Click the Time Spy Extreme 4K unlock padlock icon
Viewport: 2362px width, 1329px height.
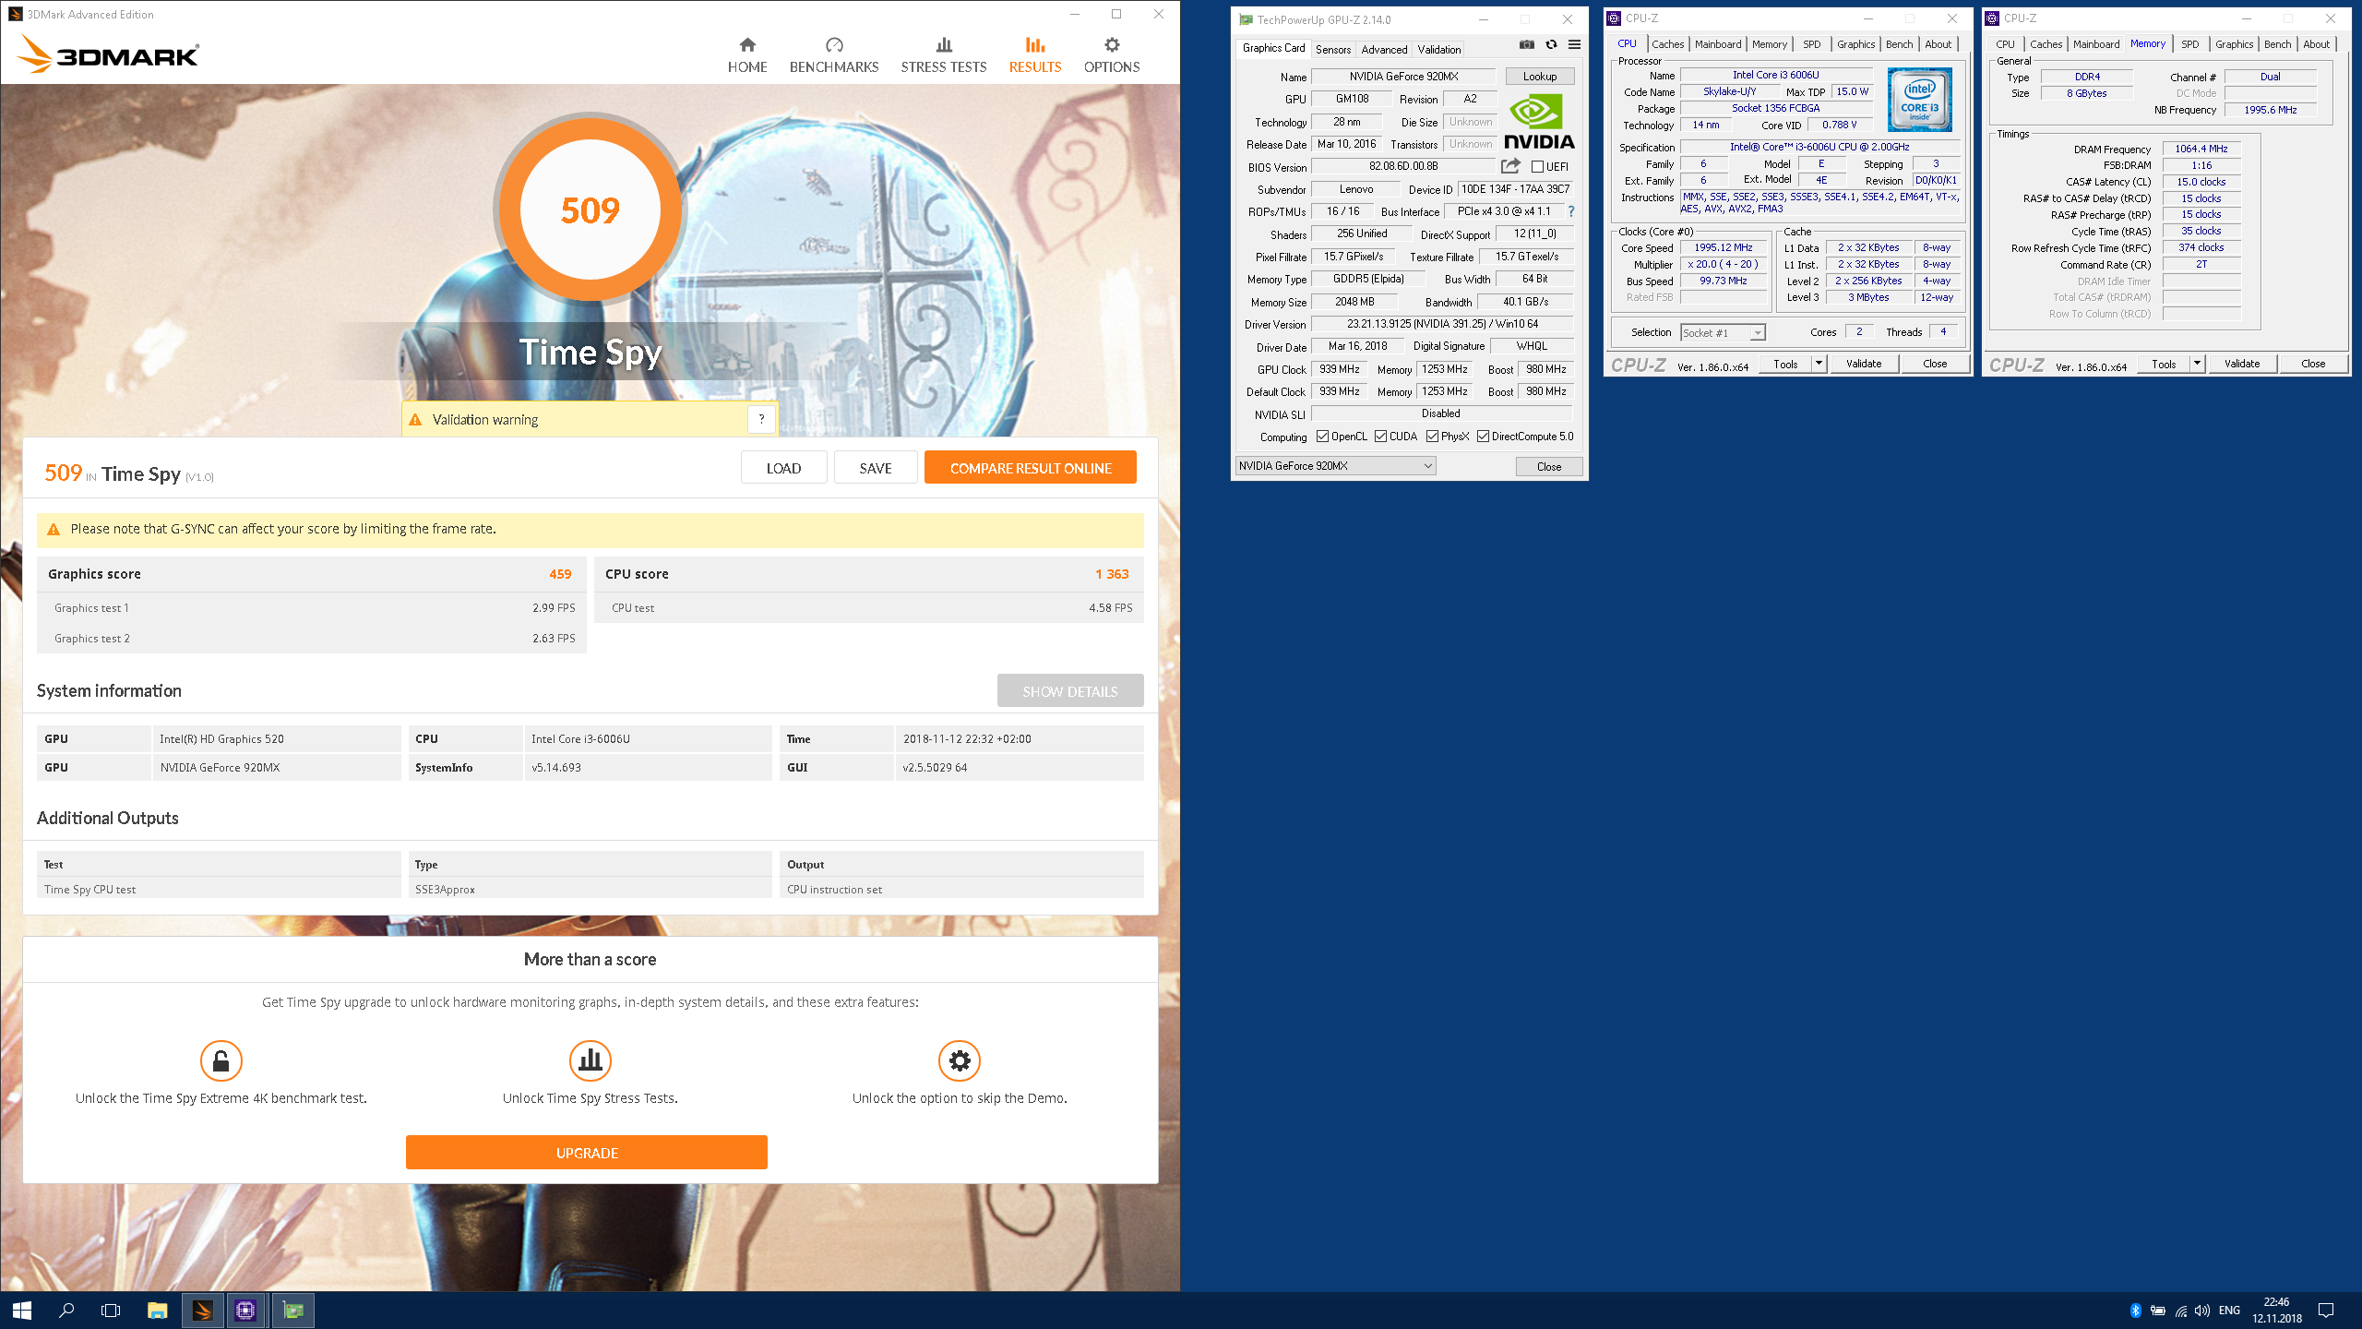click(x=221, y=1060)
